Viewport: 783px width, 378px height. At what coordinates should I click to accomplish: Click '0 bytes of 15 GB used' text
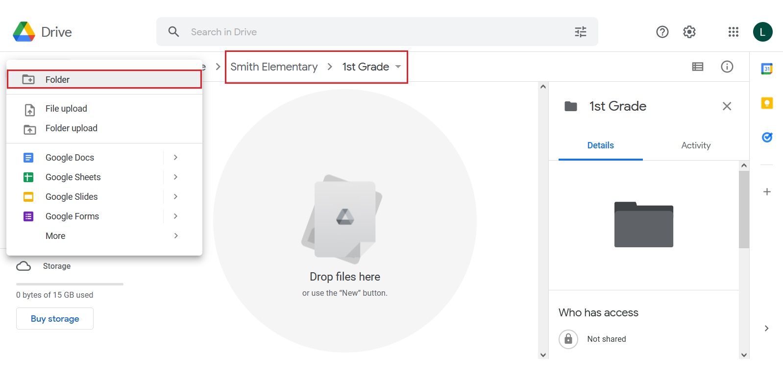click(54, 295)
